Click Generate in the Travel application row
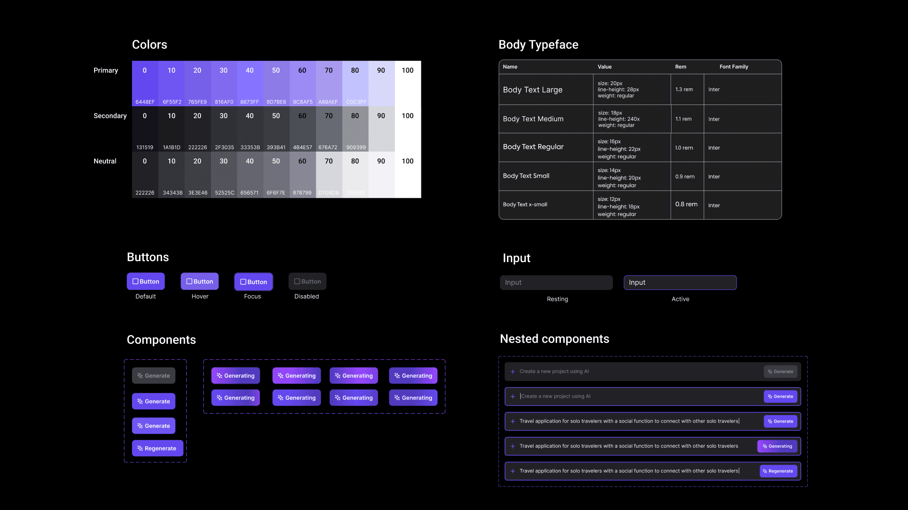 coord(780,421)
